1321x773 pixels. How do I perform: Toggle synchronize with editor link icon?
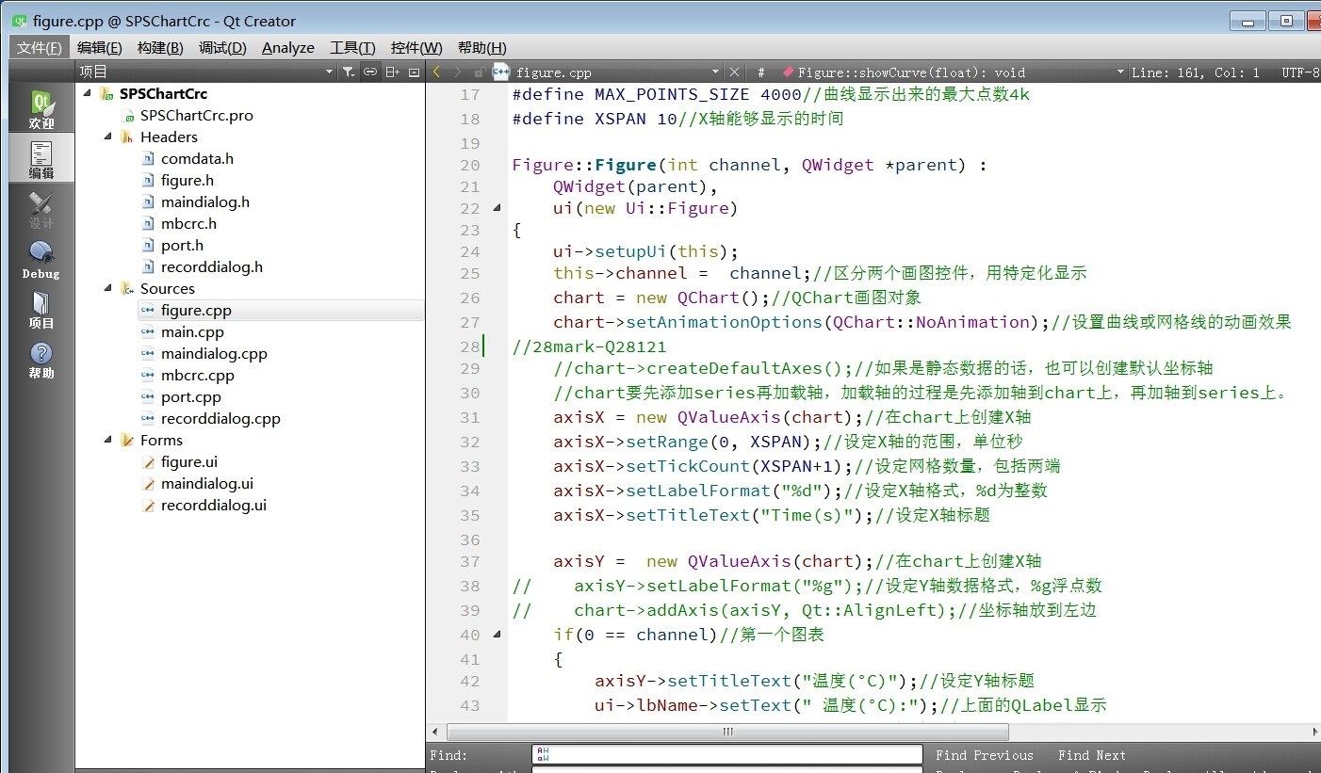370,72
